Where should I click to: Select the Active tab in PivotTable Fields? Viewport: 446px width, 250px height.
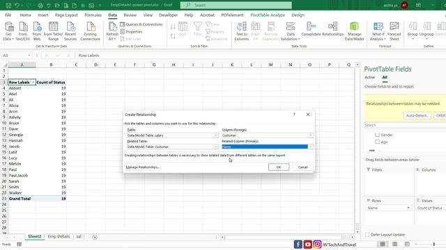click(370, 77)
